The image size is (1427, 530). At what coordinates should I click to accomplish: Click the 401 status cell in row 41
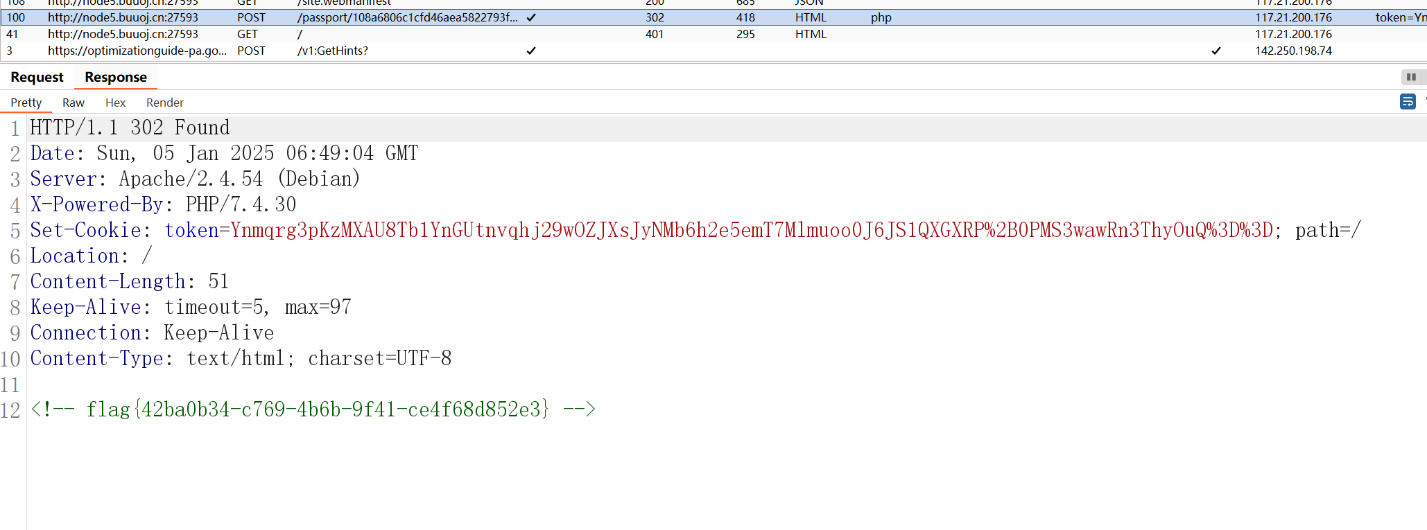pos(655,34)
